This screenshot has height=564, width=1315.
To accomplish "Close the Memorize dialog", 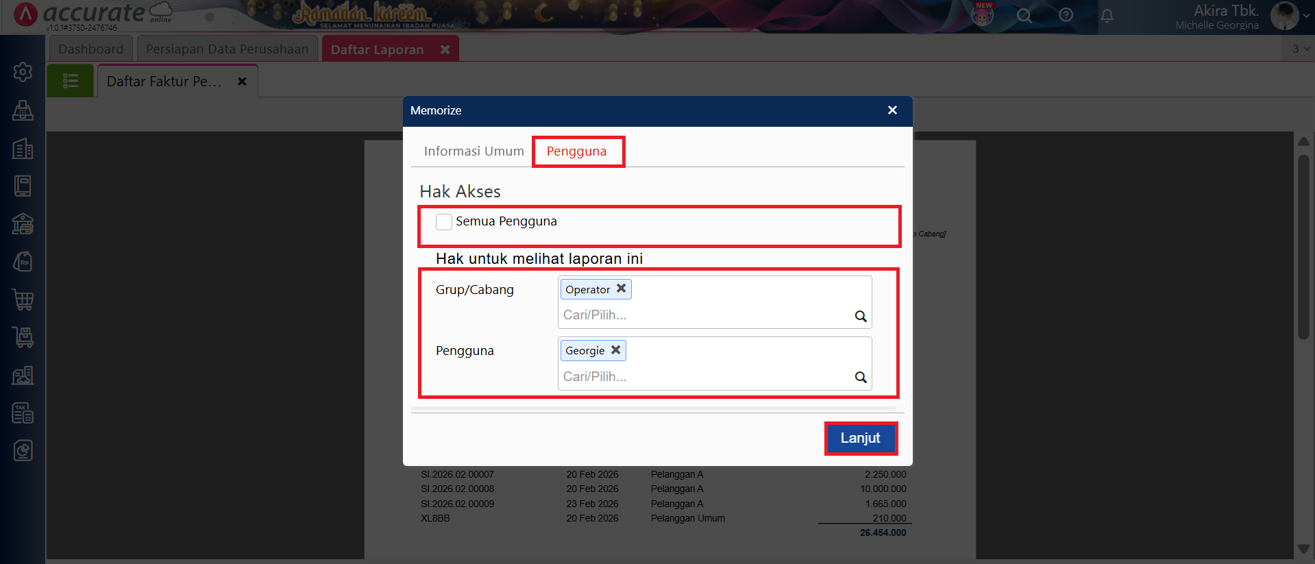I will point(892,110).
